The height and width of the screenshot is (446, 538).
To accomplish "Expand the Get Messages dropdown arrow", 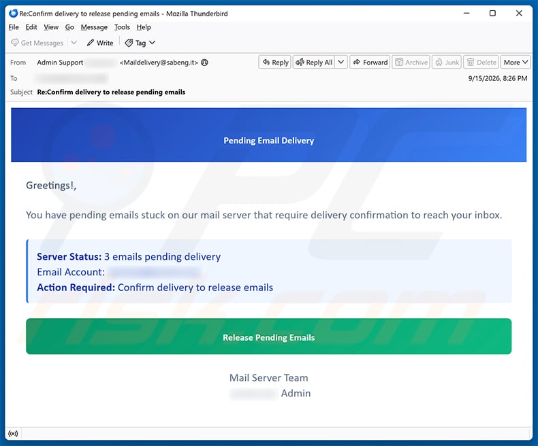I will click(x=74, y=43).
